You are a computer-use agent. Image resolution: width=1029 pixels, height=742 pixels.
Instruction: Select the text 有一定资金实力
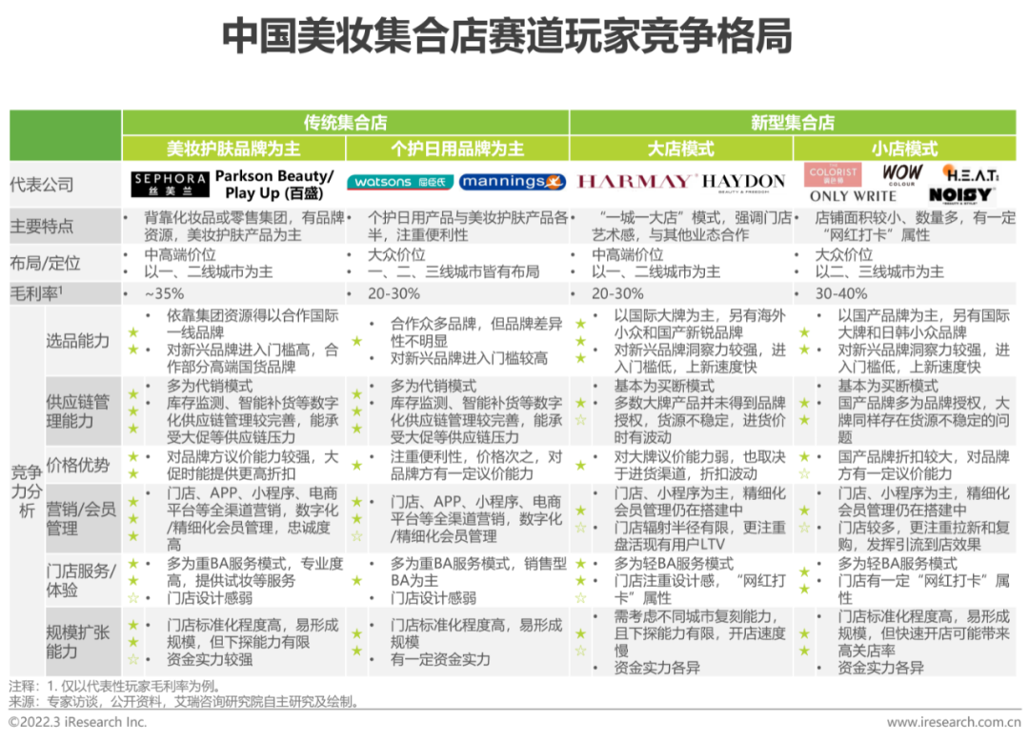(440, 659)
